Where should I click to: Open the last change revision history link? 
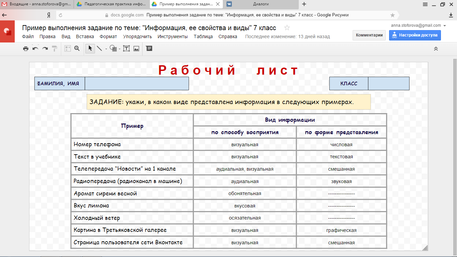[x=287, y=36]
